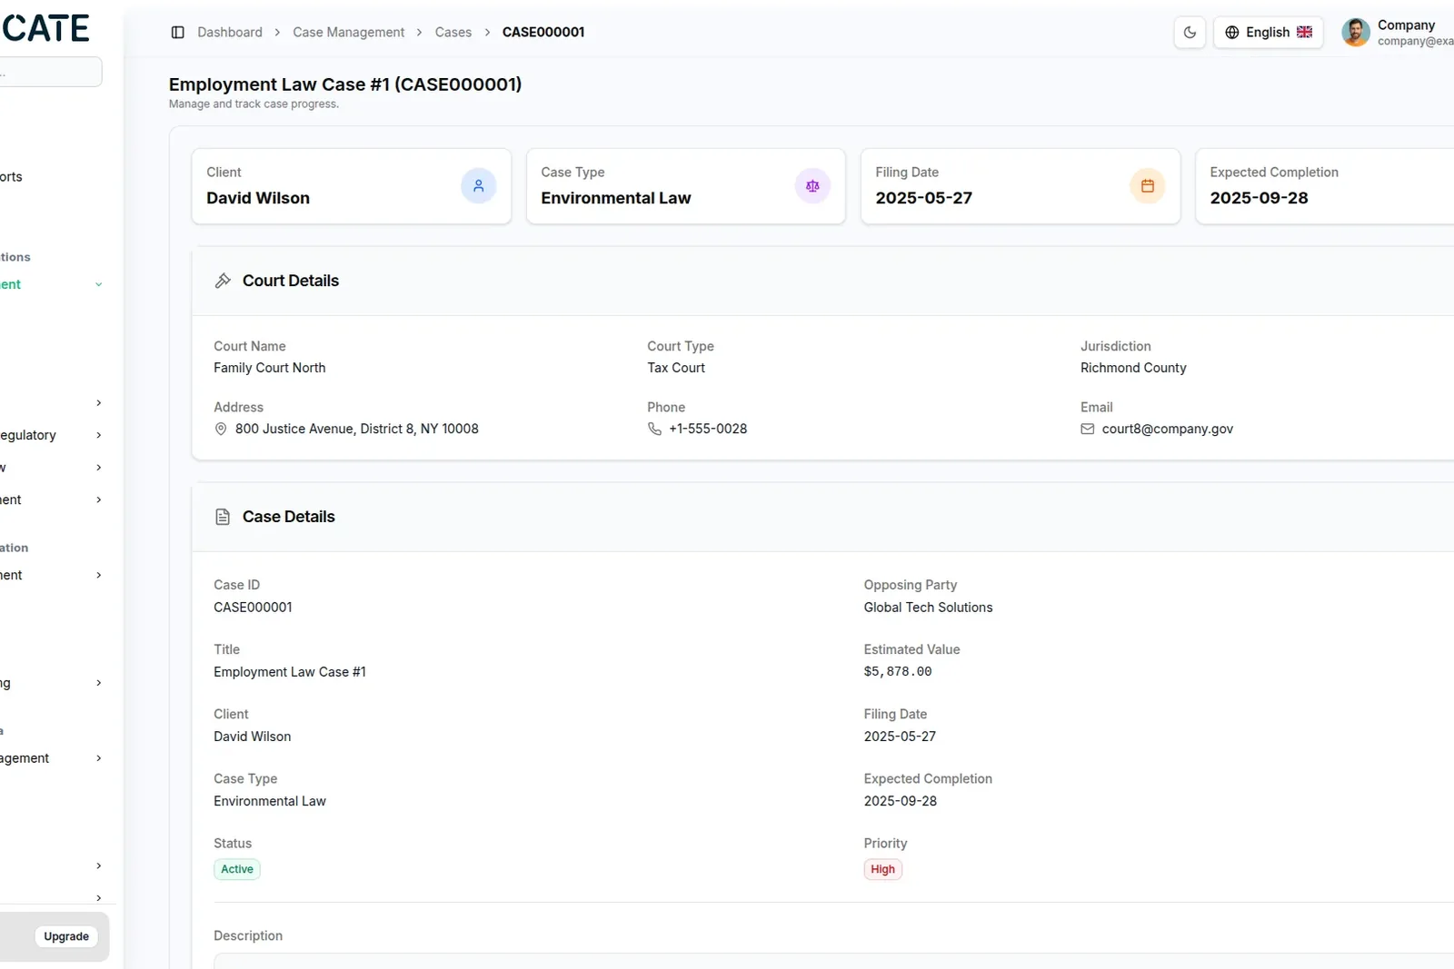Viewport: 1454px width, 969px height.
Task: Click the Description text area
Action: pos(833,961)
